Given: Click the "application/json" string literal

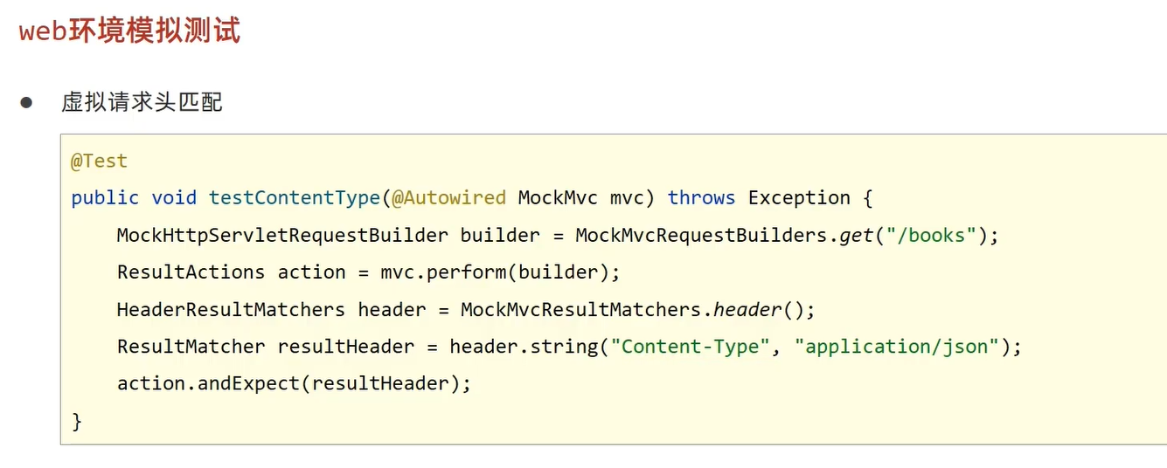Looking at the screenshot, I should (x=896, y=347).
